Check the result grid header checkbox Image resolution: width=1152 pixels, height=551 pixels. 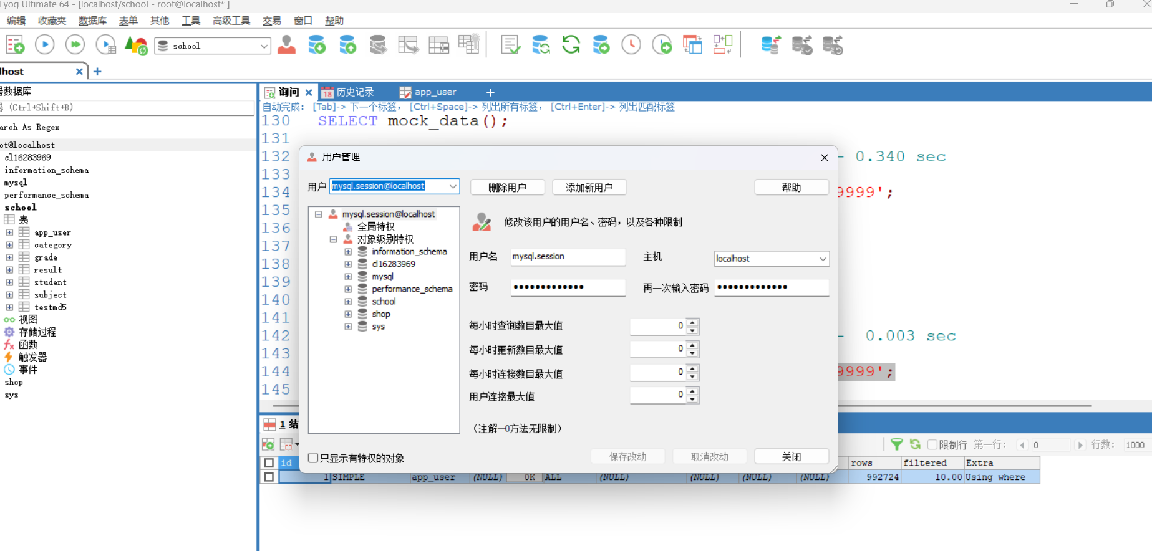tap(269, 463)
